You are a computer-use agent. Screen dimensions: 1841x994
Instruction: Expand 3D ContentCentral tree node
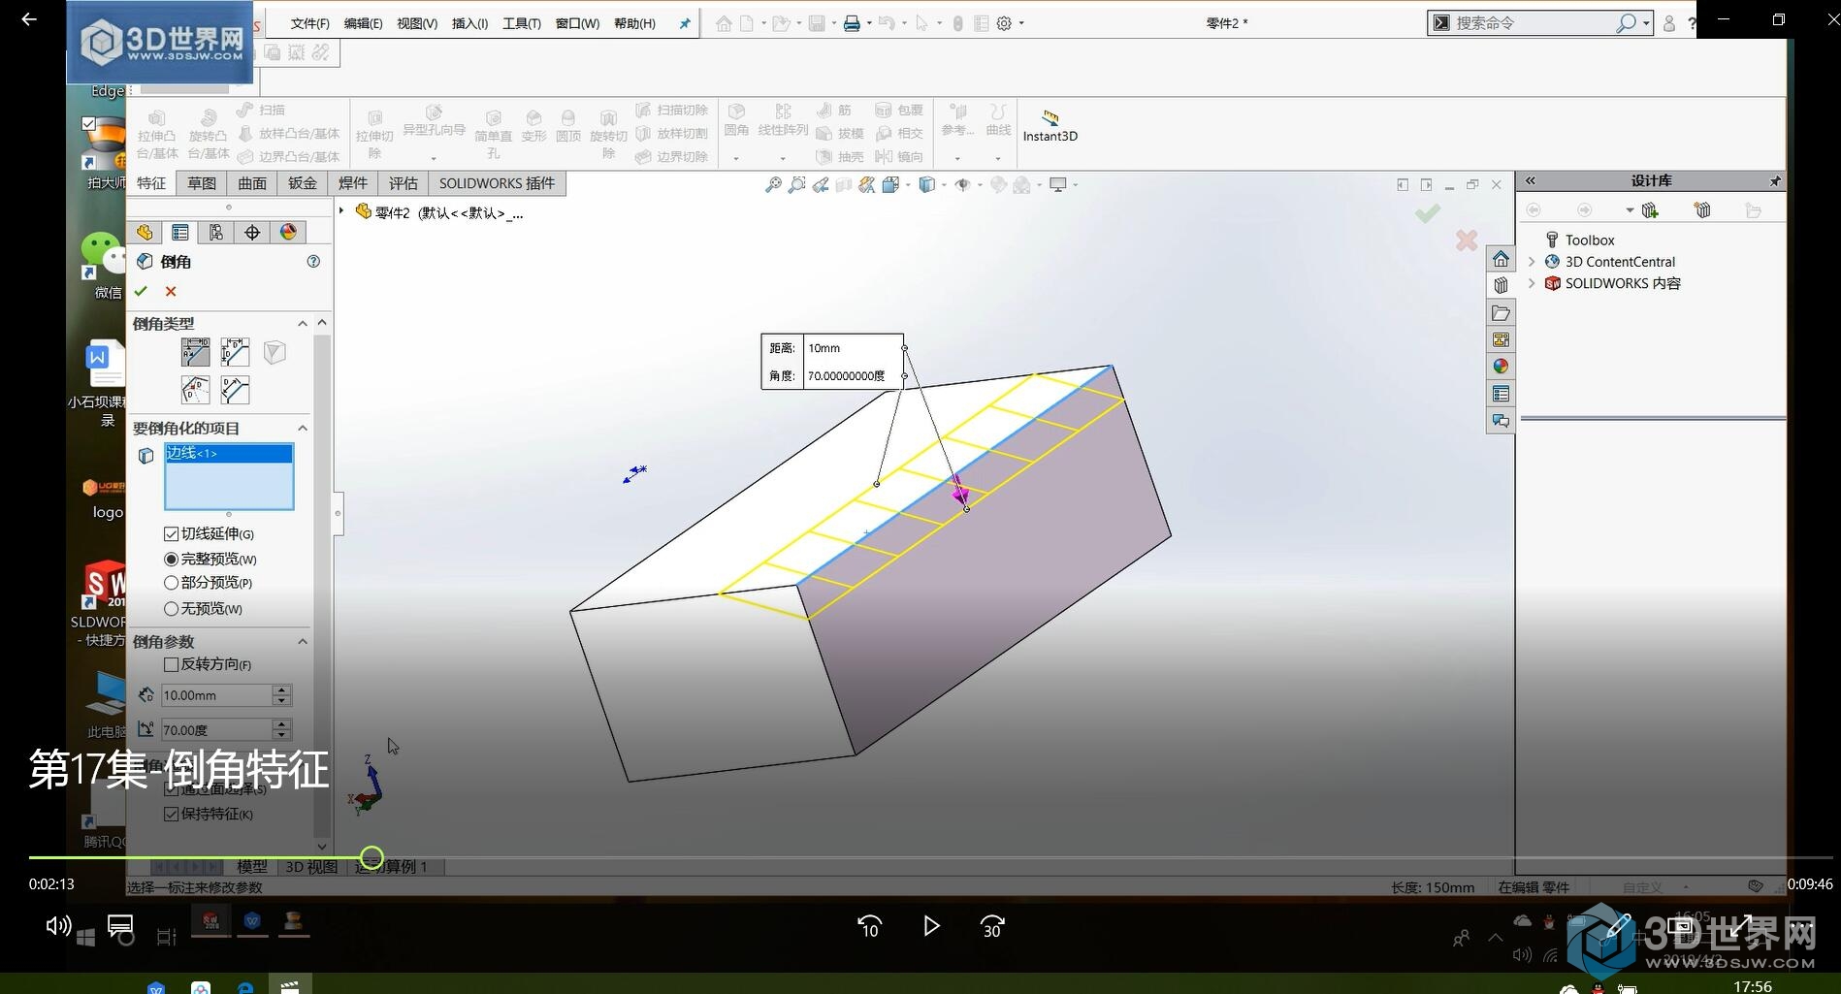pos(1532,262)
